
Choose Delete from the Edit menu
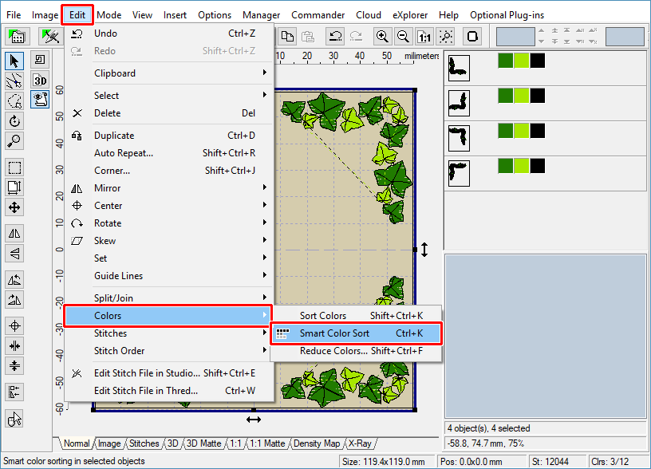click(169, 113)
